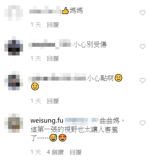Screen dimensions: 150x162
Task: Tap heart icon beside 小心別受傷 comment
Action: (x=143, y=47)
